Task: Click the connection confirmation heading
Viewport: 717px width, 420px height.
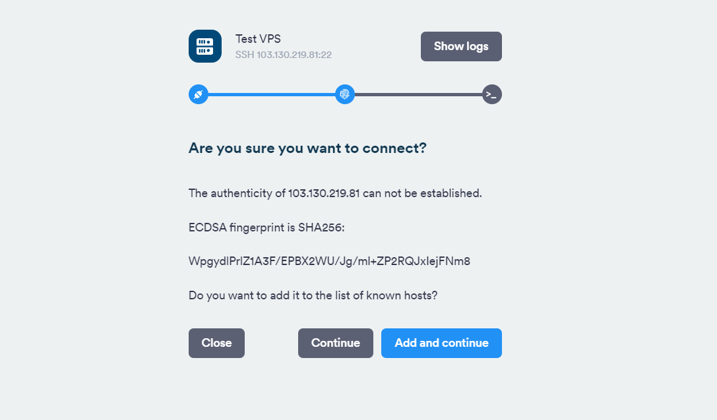Action: pos(307,148)
